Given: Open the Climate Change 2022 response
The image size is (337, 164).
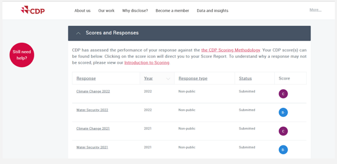Looking at the screenshot, I should pos(93,92).
